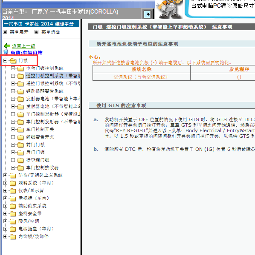Expand 仪表/显示屏 node
255x255 pixels.
pyautogui.click(x=6, y=190)
